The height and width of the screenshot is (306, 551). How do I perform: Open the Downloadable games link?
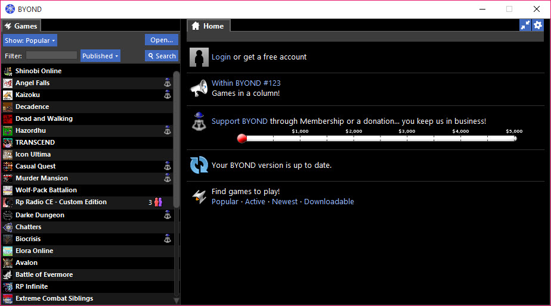pos(329,201)
